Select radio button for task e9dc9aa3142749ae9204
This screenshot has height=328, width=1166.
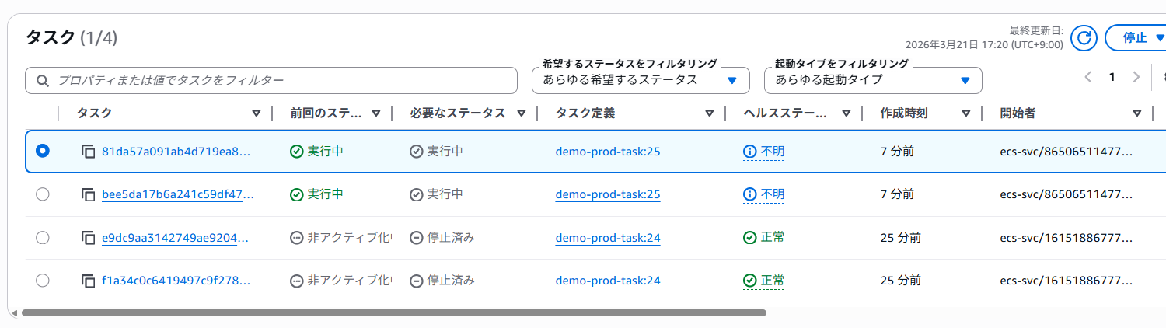(43, 238)
